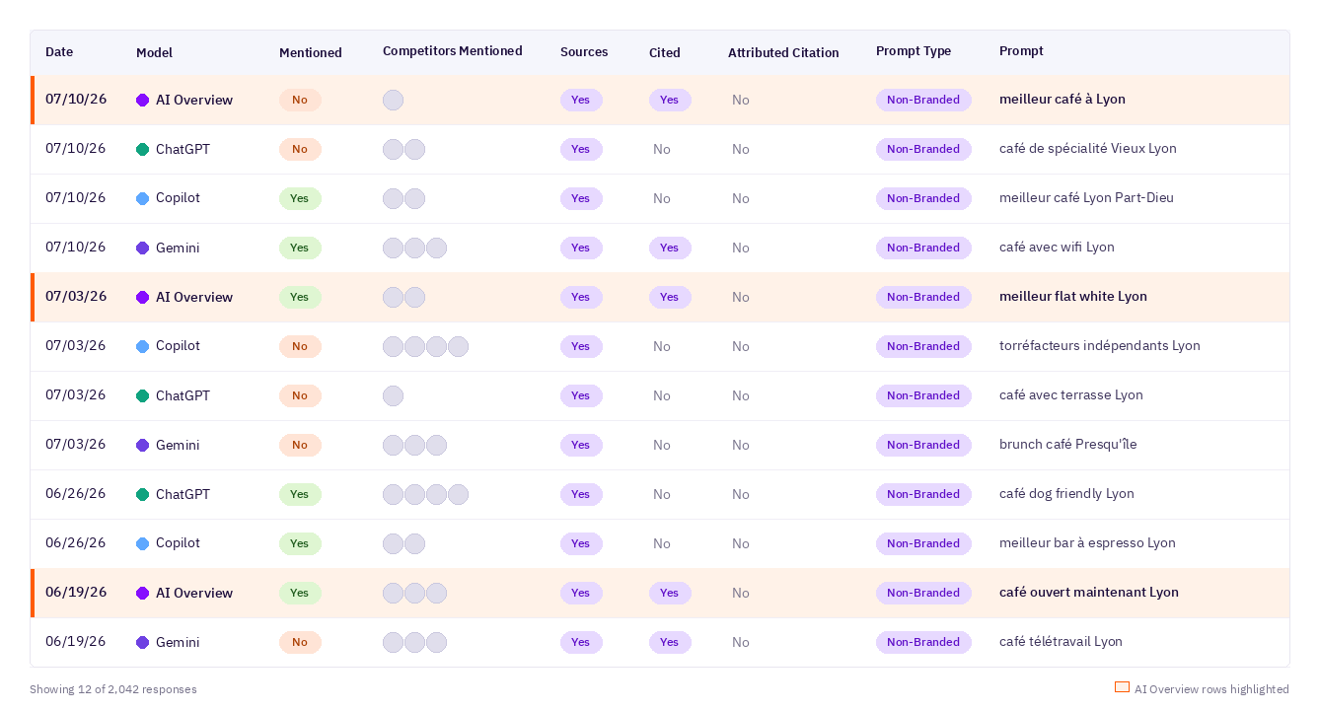Click the Sources Yes badge in the café avec terrasse Lyon row
This screenshot has height=711, width=1319.
coord(581,395)
